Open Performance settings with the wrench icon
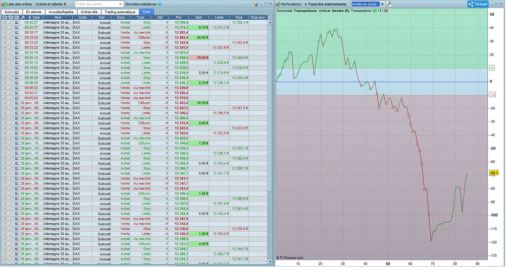 [389, 4]
